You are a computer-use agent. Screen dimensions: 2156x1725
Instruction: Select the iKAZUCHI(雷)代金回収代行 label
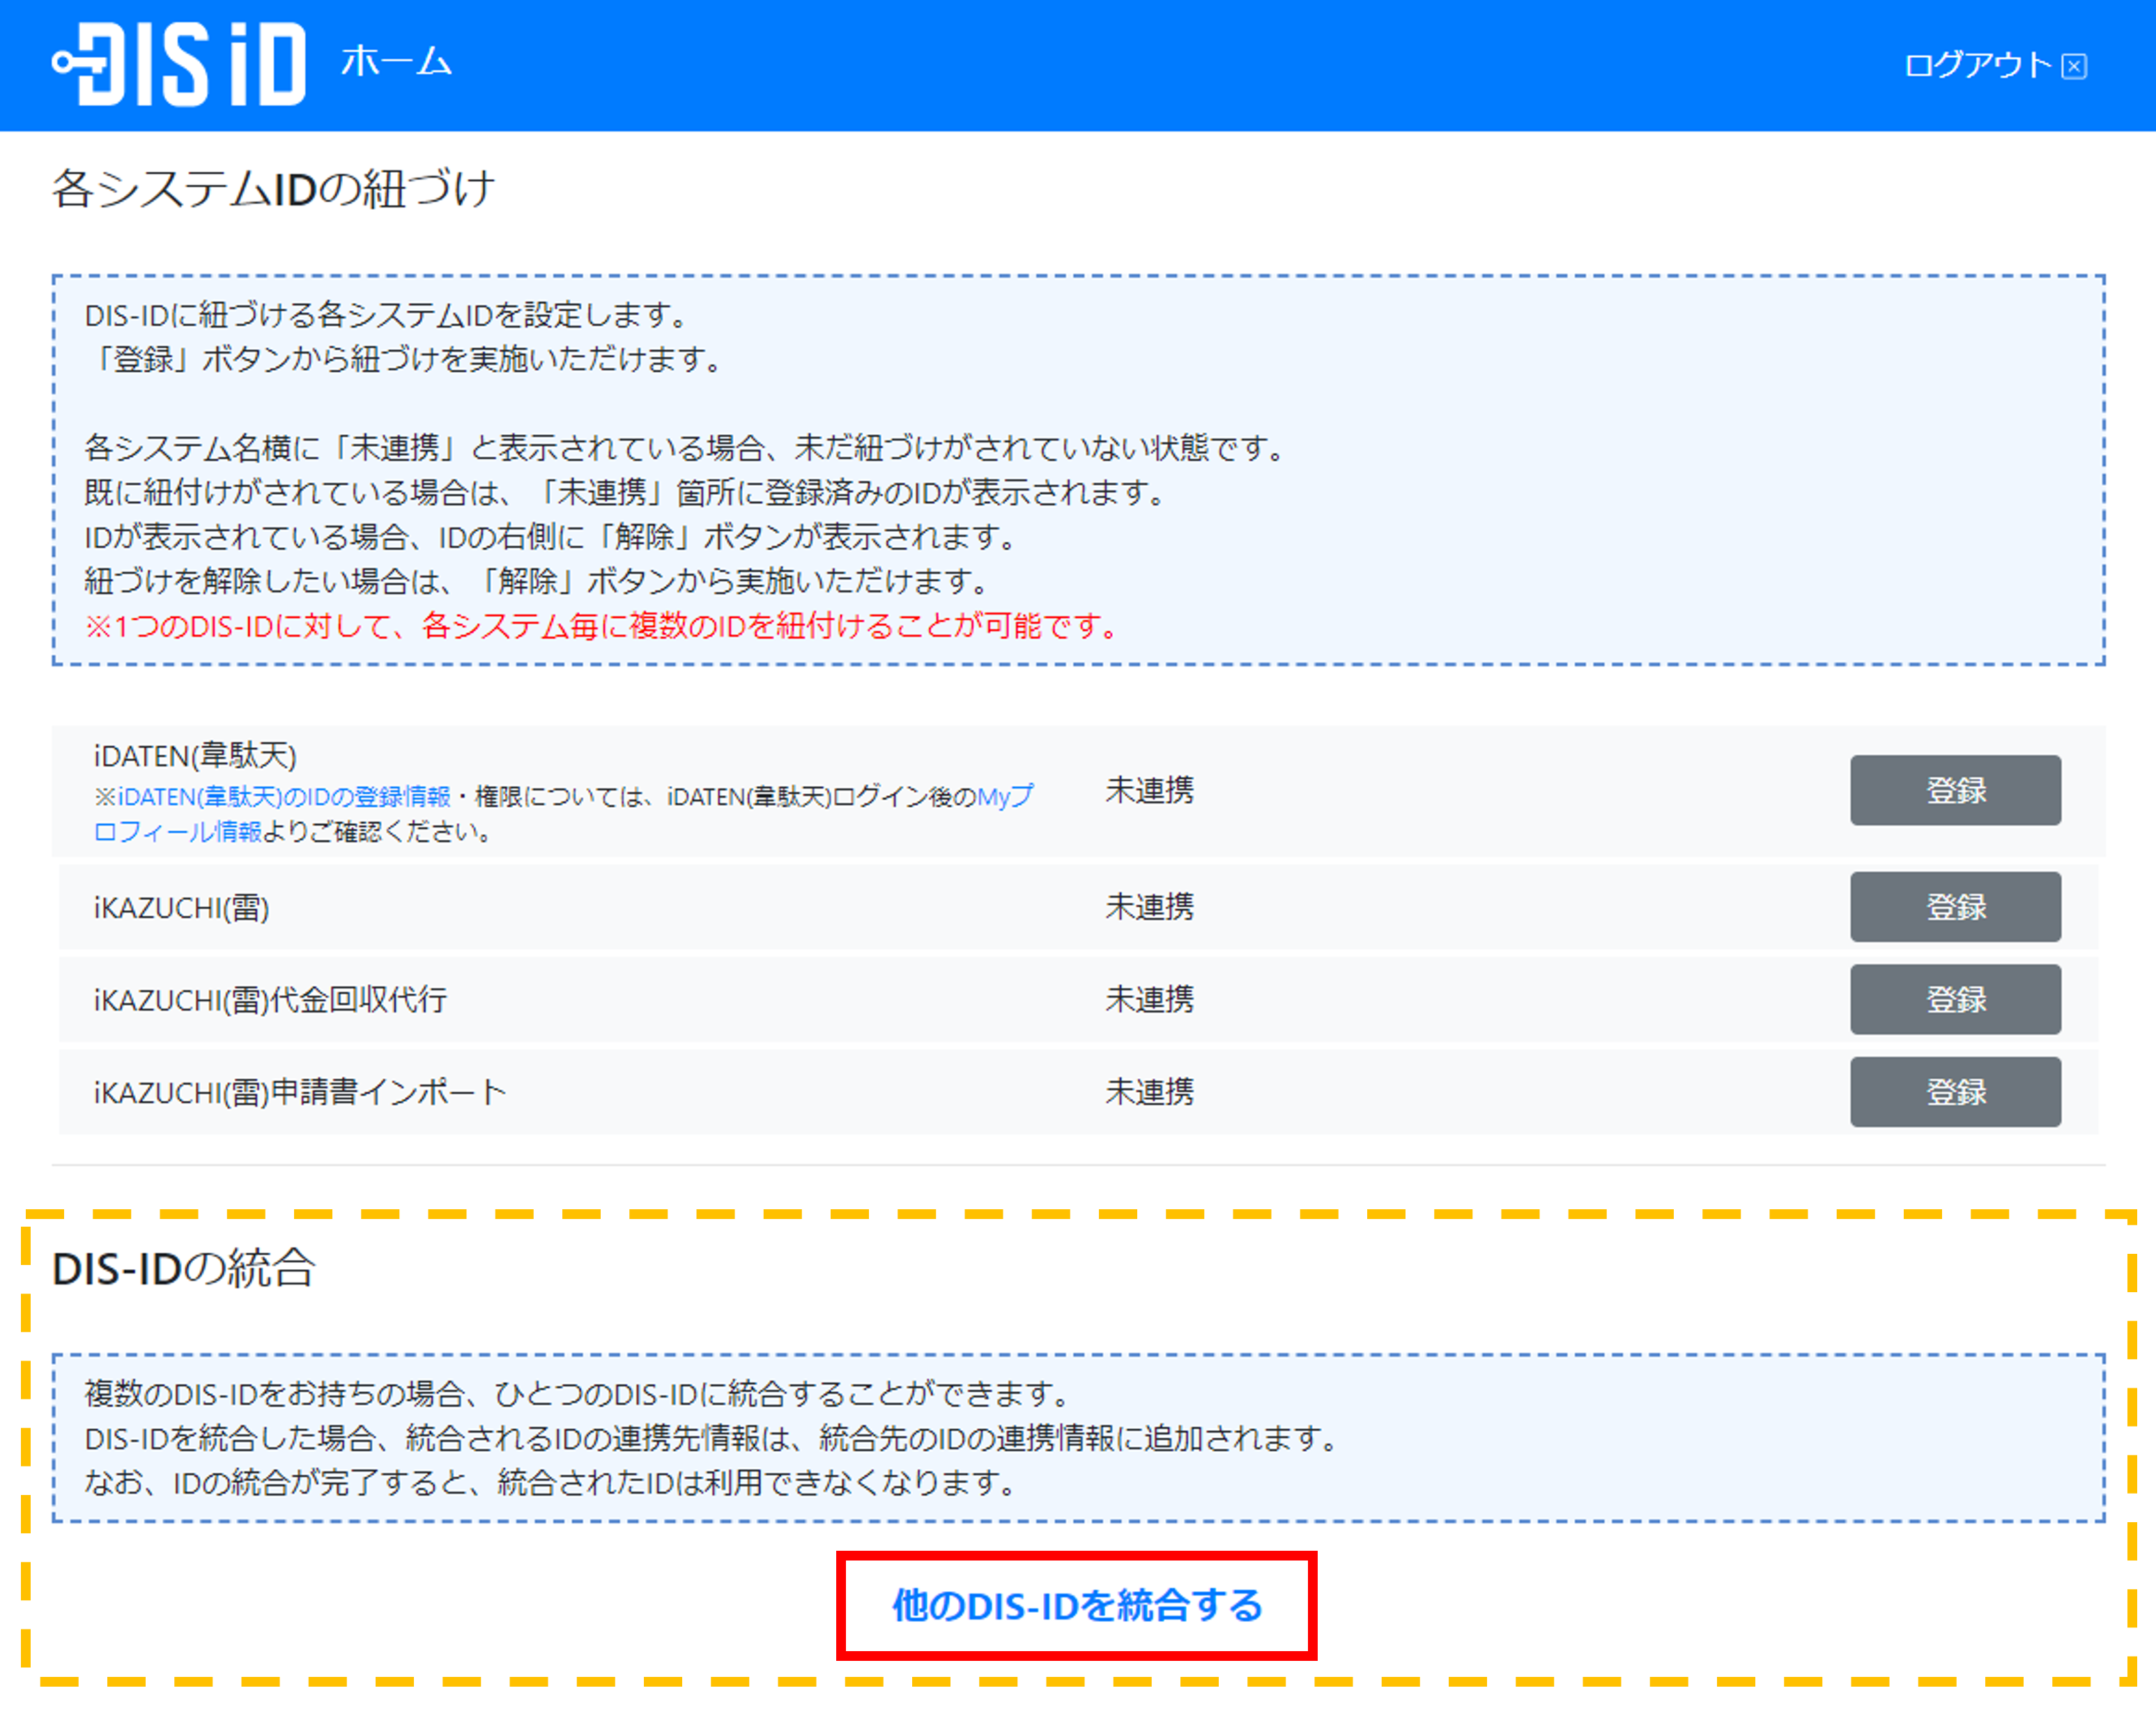[x=270, y=999]
